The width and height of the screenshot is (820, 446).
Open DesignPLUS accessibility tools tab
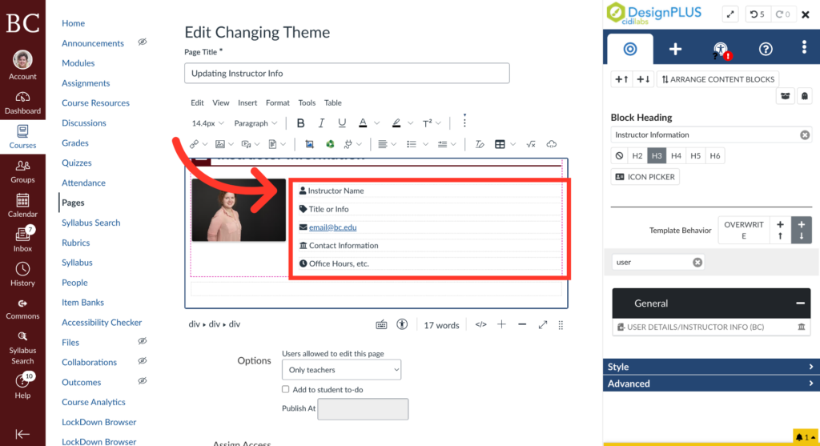click(722, 50)
